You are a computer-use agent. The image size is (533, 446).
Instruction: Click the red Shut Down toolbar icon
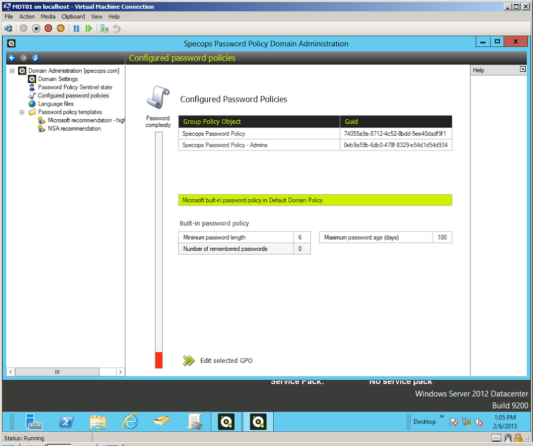(48, 29)
